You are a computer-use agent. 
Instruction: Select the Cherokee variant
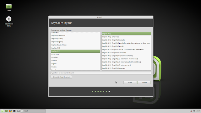(126, 37)
